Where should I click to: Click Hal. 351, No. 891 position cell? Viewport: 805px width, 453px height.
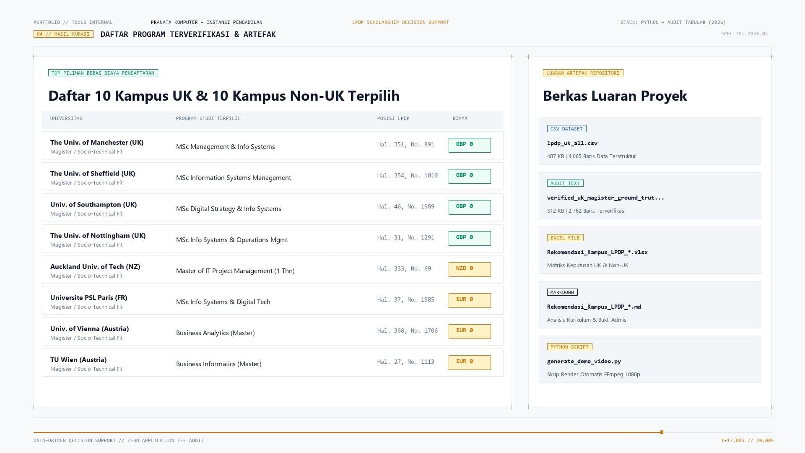click(406, 144)
